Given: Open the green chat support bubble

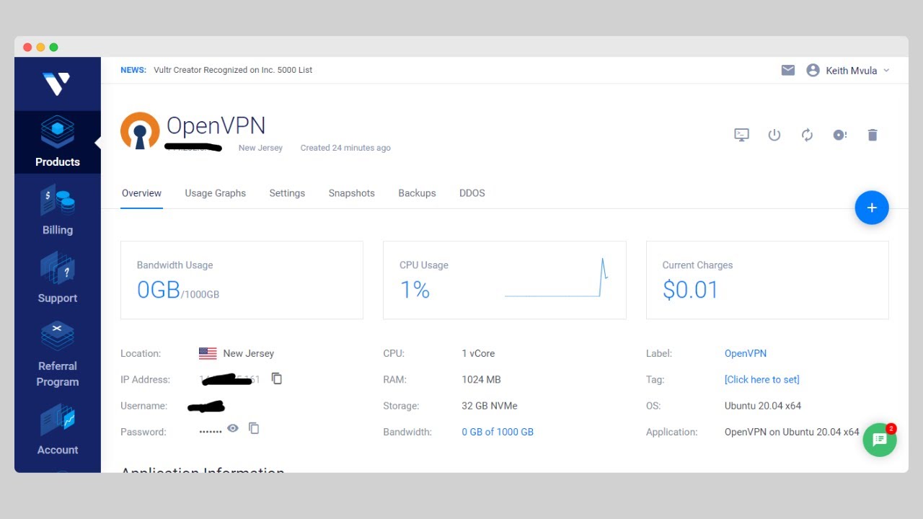Looking at the screenshot, I should 880,440.
